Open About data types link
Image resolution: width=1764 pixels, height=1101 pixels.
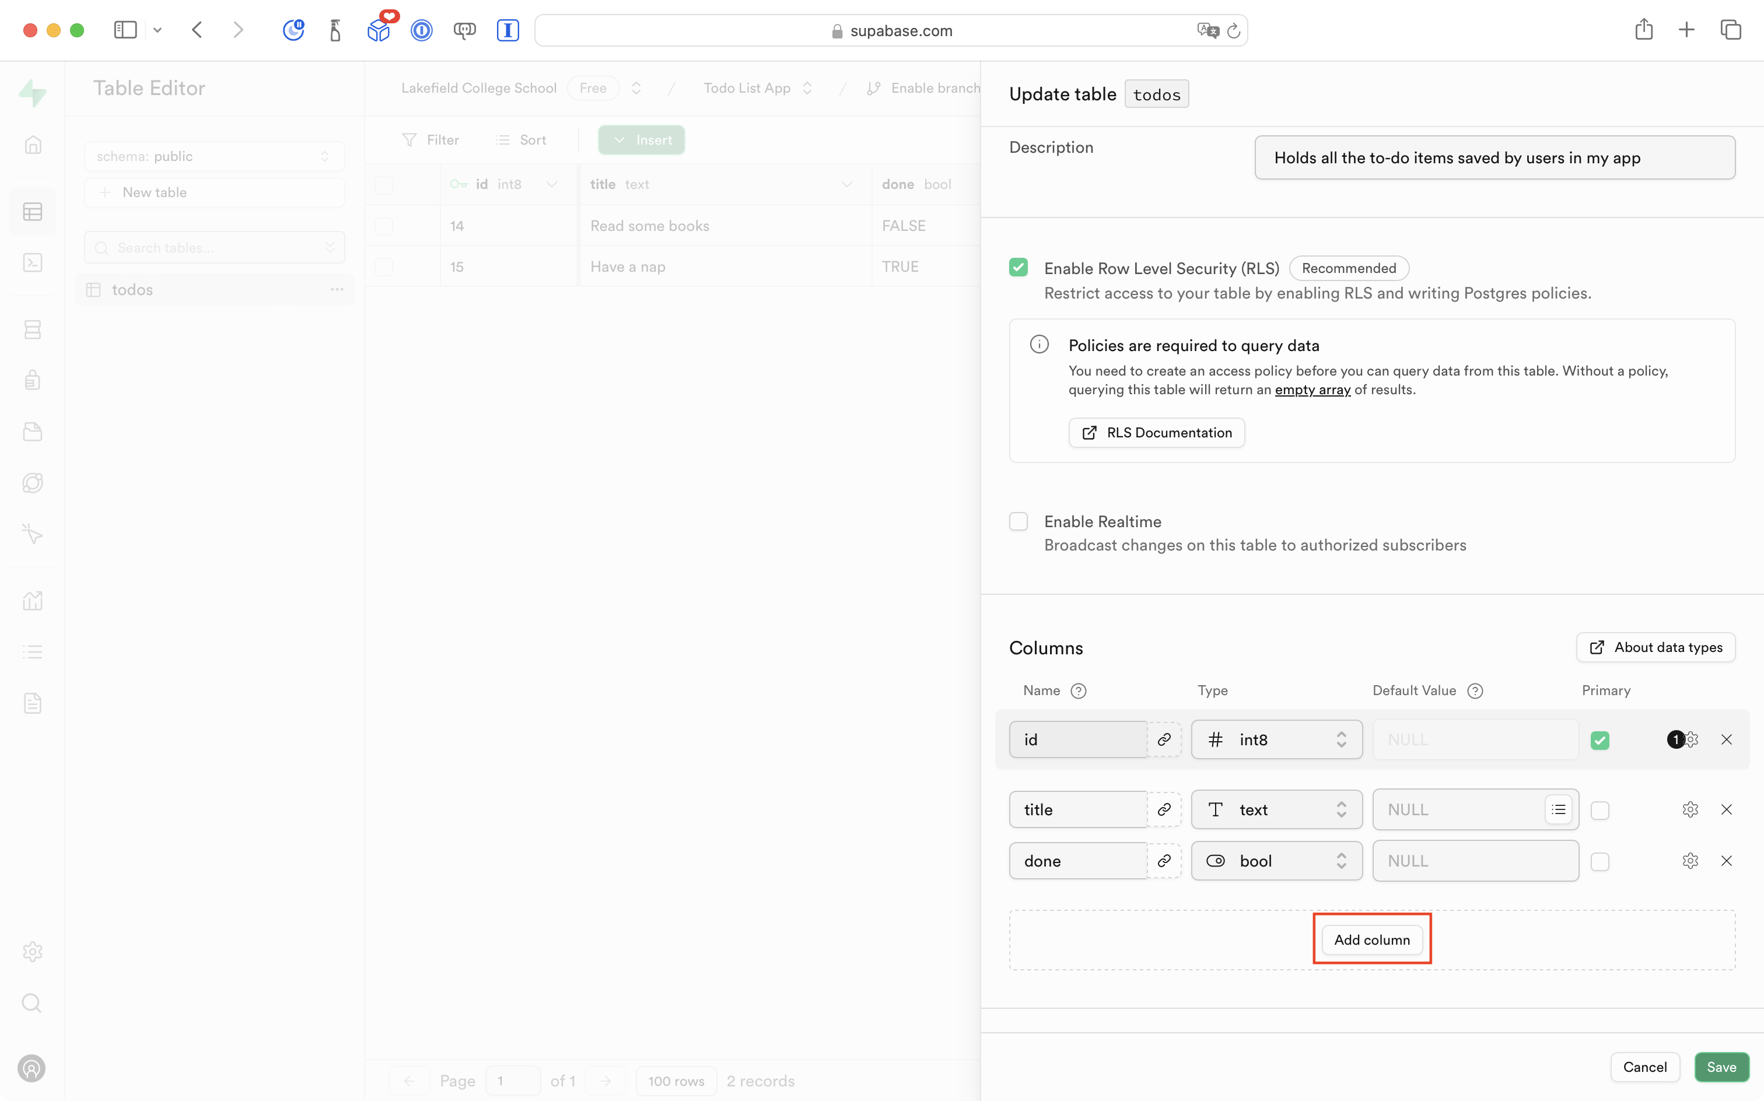point(1655,647)
